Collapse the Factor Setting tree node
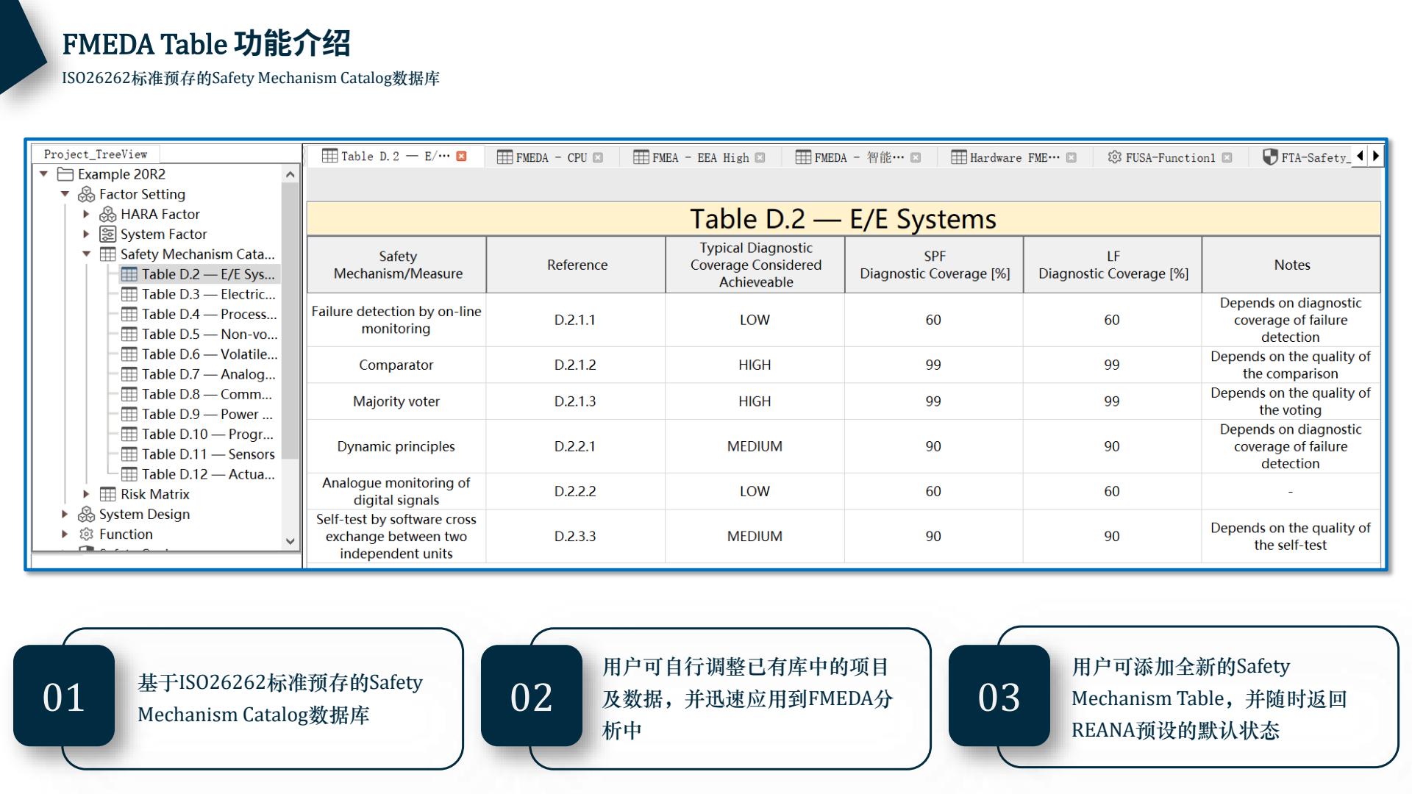Image resolution: width=1412 pixels, height=794 pixels. 66,194
